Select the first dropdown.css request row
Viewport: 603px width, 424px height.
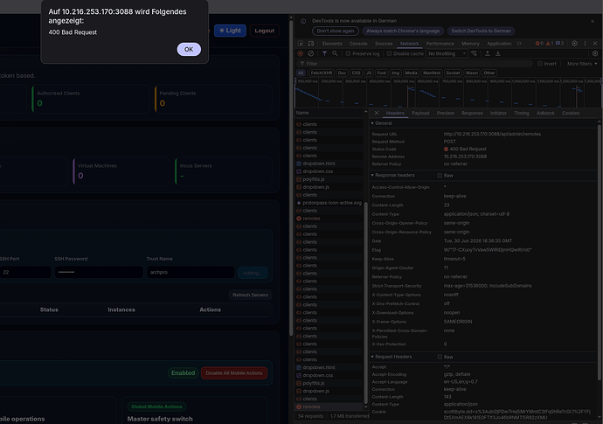coord(329,171)
